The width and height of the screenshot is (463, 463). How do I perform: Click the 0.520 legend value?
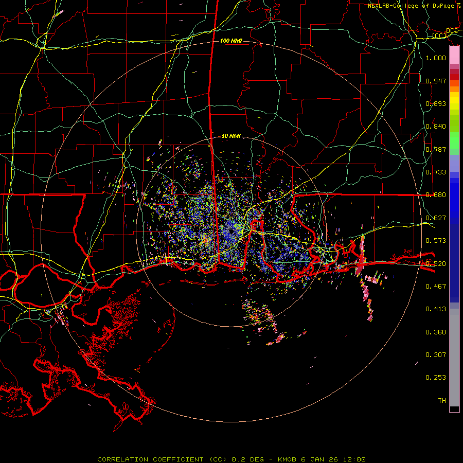pyautogui.click(x=436, y=263)
